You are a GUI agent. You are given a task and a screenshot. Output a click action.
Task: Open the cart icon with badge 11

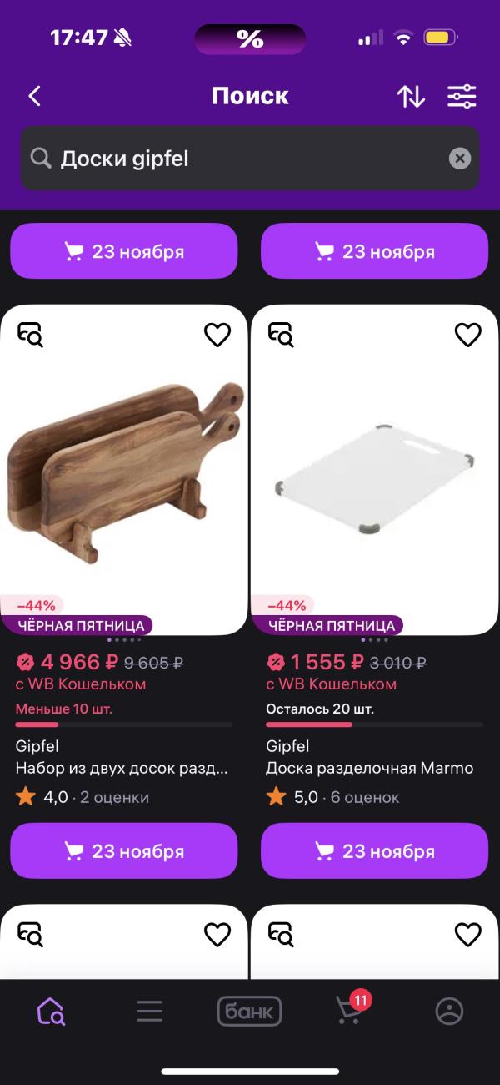point(349,1011)
